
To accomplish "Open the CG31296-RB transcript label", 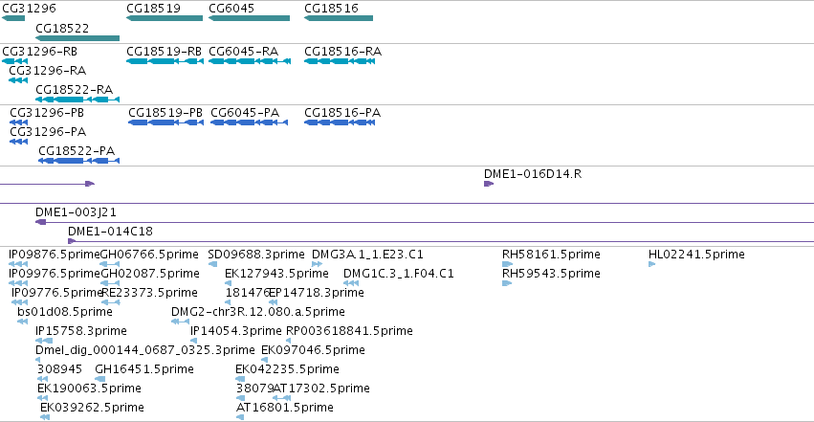I will pos(40,52).
